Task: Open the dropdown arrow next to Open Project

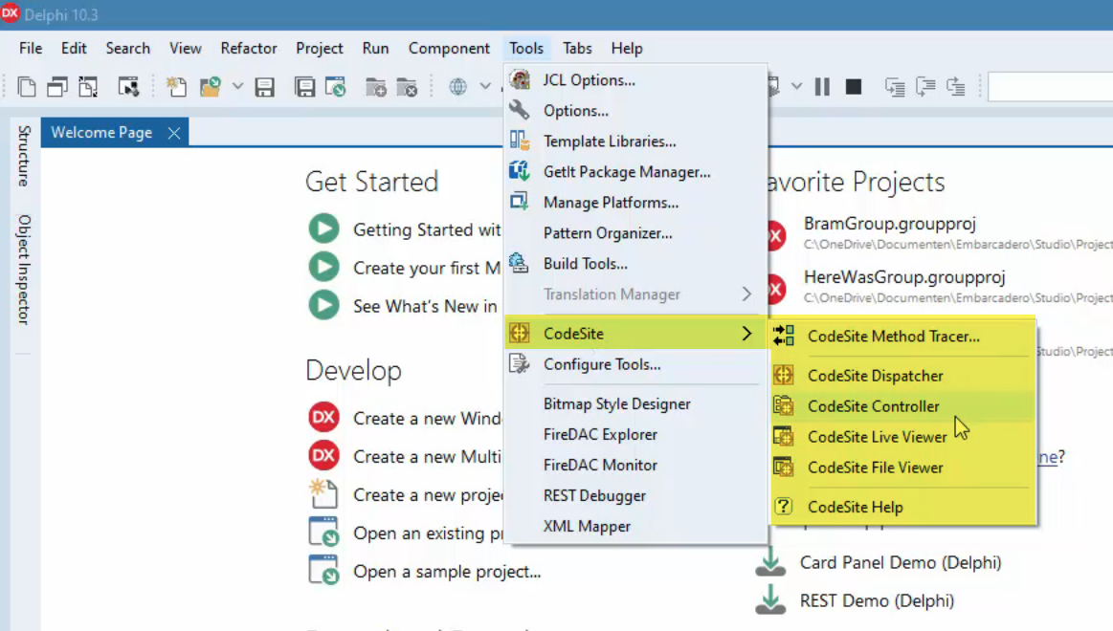Action: click(237, 86)
